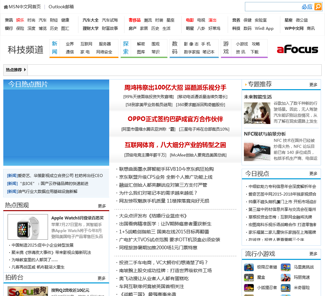Image resolution: width=325 pixels, height=296 pixels.
Task: Open 草根投资金忠栲：互联网金融将洗牌 item
Action: click(280, 217)
